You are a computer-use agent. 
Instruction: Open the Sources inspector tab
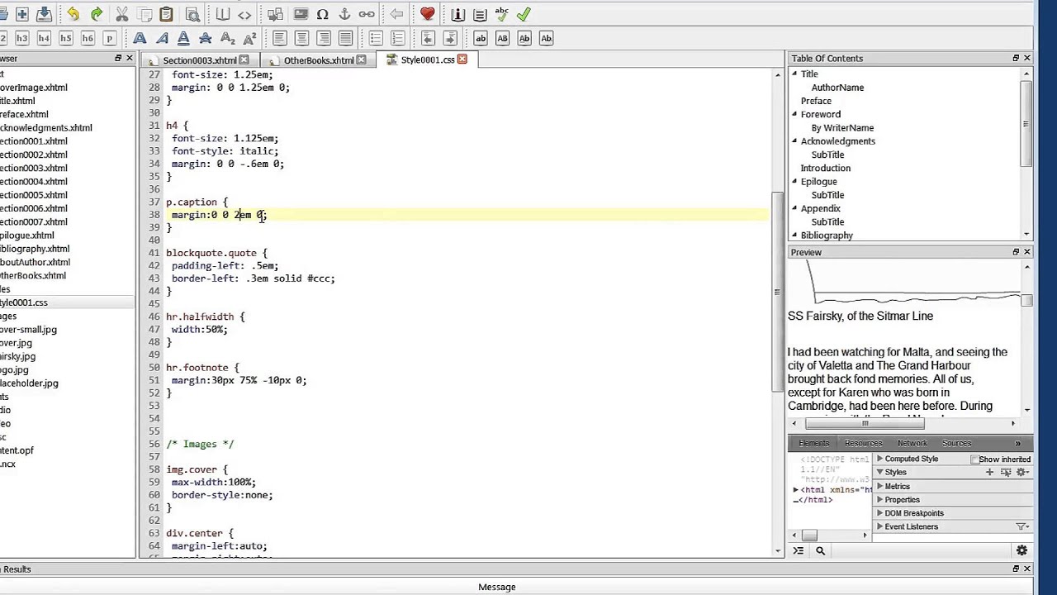pyautogui.click(x=956, y=444)
